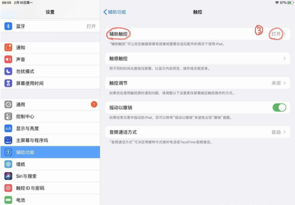
Task: Tap the red badge on 通用
Action: coord(94,104)
